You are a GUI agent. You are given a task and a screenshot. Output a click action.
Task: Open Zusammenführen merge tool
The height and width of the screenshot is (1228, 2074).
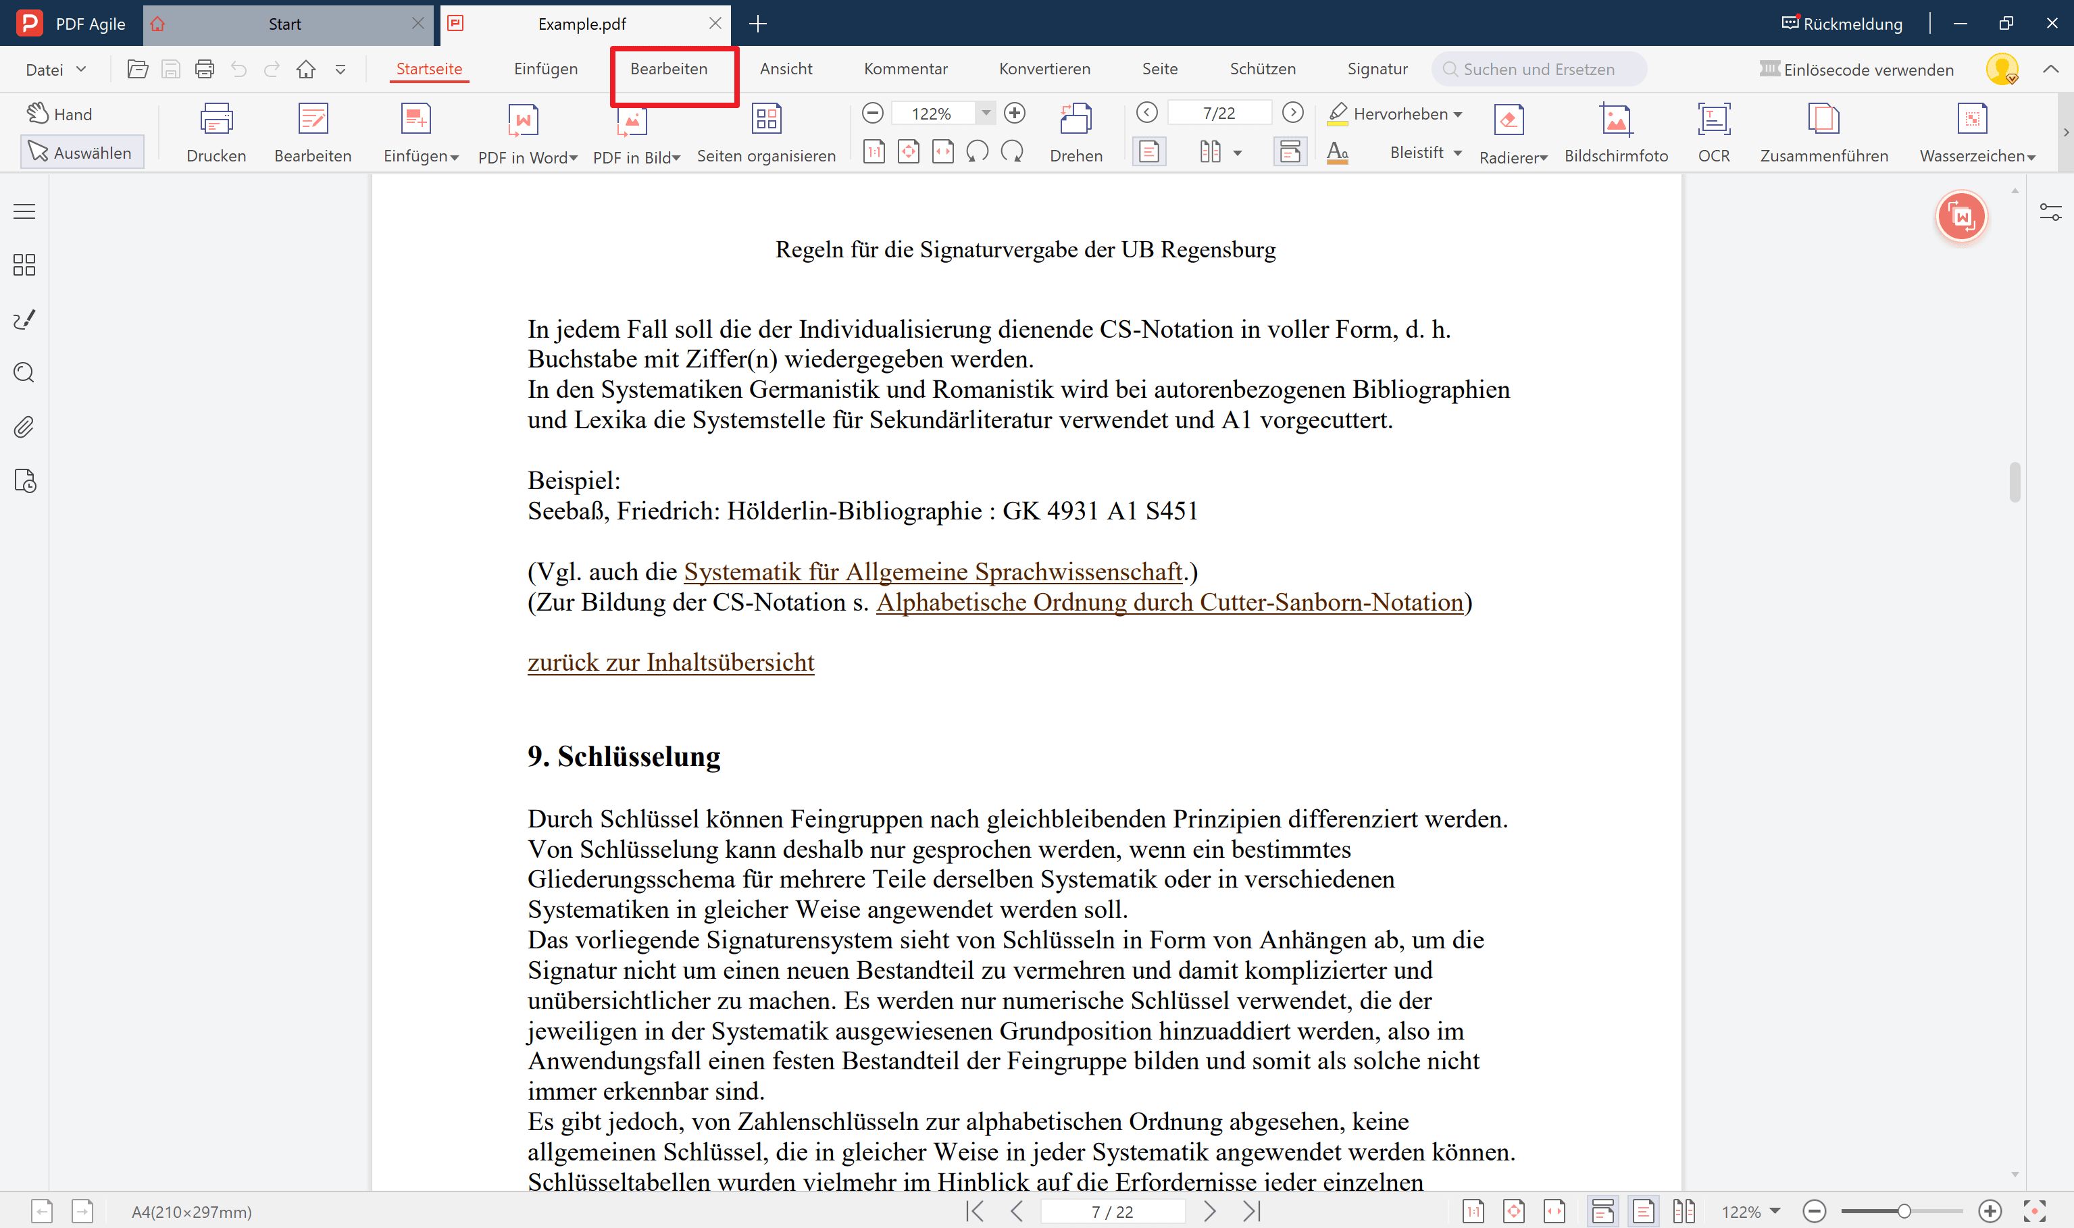click(1824, 132)
